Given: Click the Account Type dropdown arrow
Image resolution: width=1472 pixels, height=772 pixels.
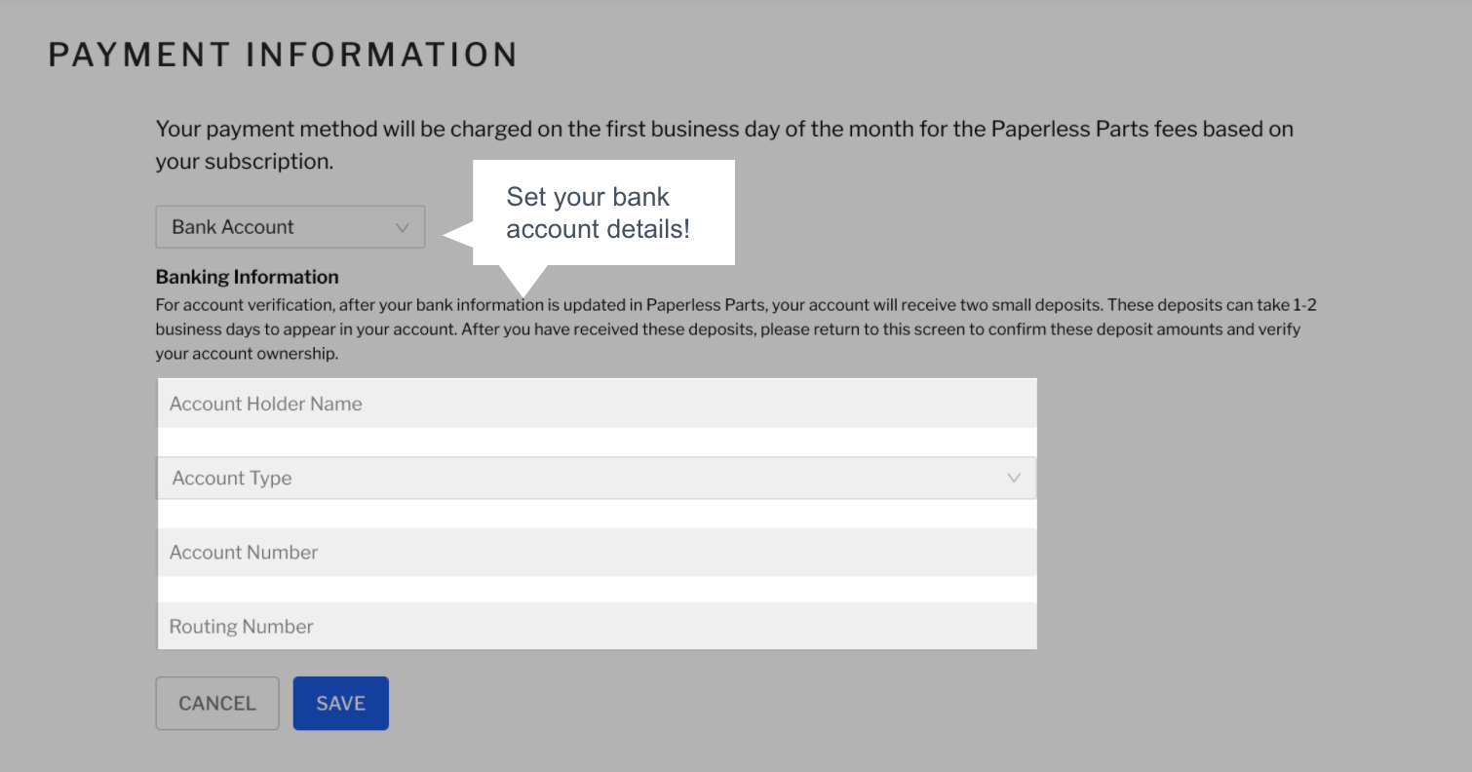Looking at the screenshot, I should point(1014,478).
